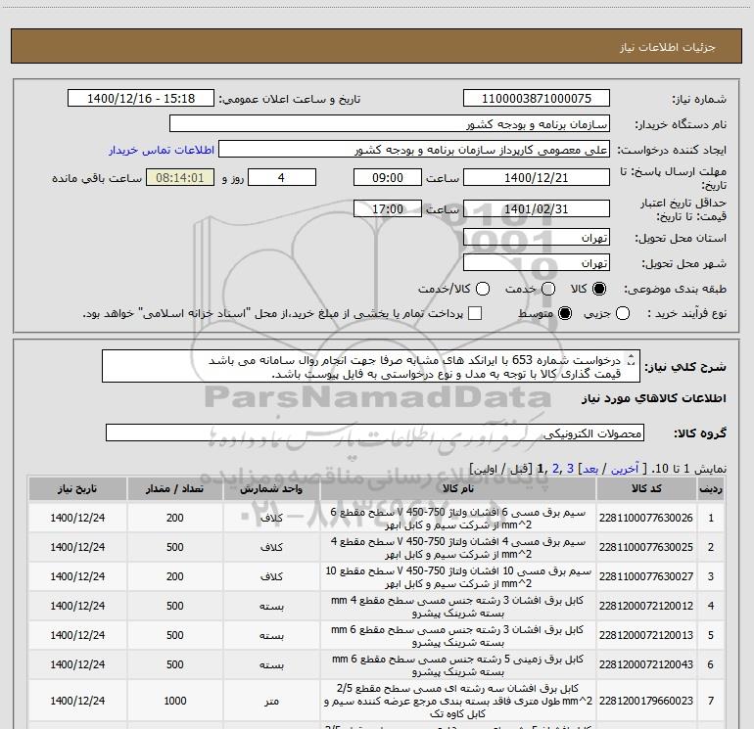The image size is (754, 729).
Task: Click the واحد شمارش column header
Action: [x=271, y=488]
